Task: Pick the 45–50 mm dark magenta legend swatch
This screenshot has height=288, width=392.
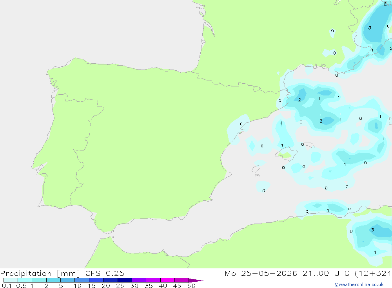Action: point(182,280)
